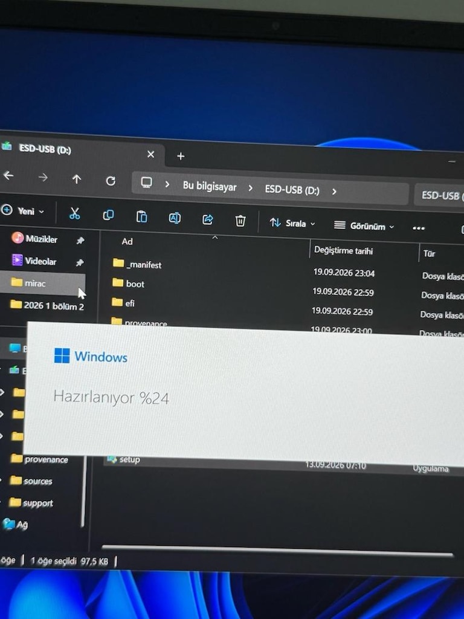Refresh the folder view
This screenshot has width=464, height=619.
click(x=111, y=181)
